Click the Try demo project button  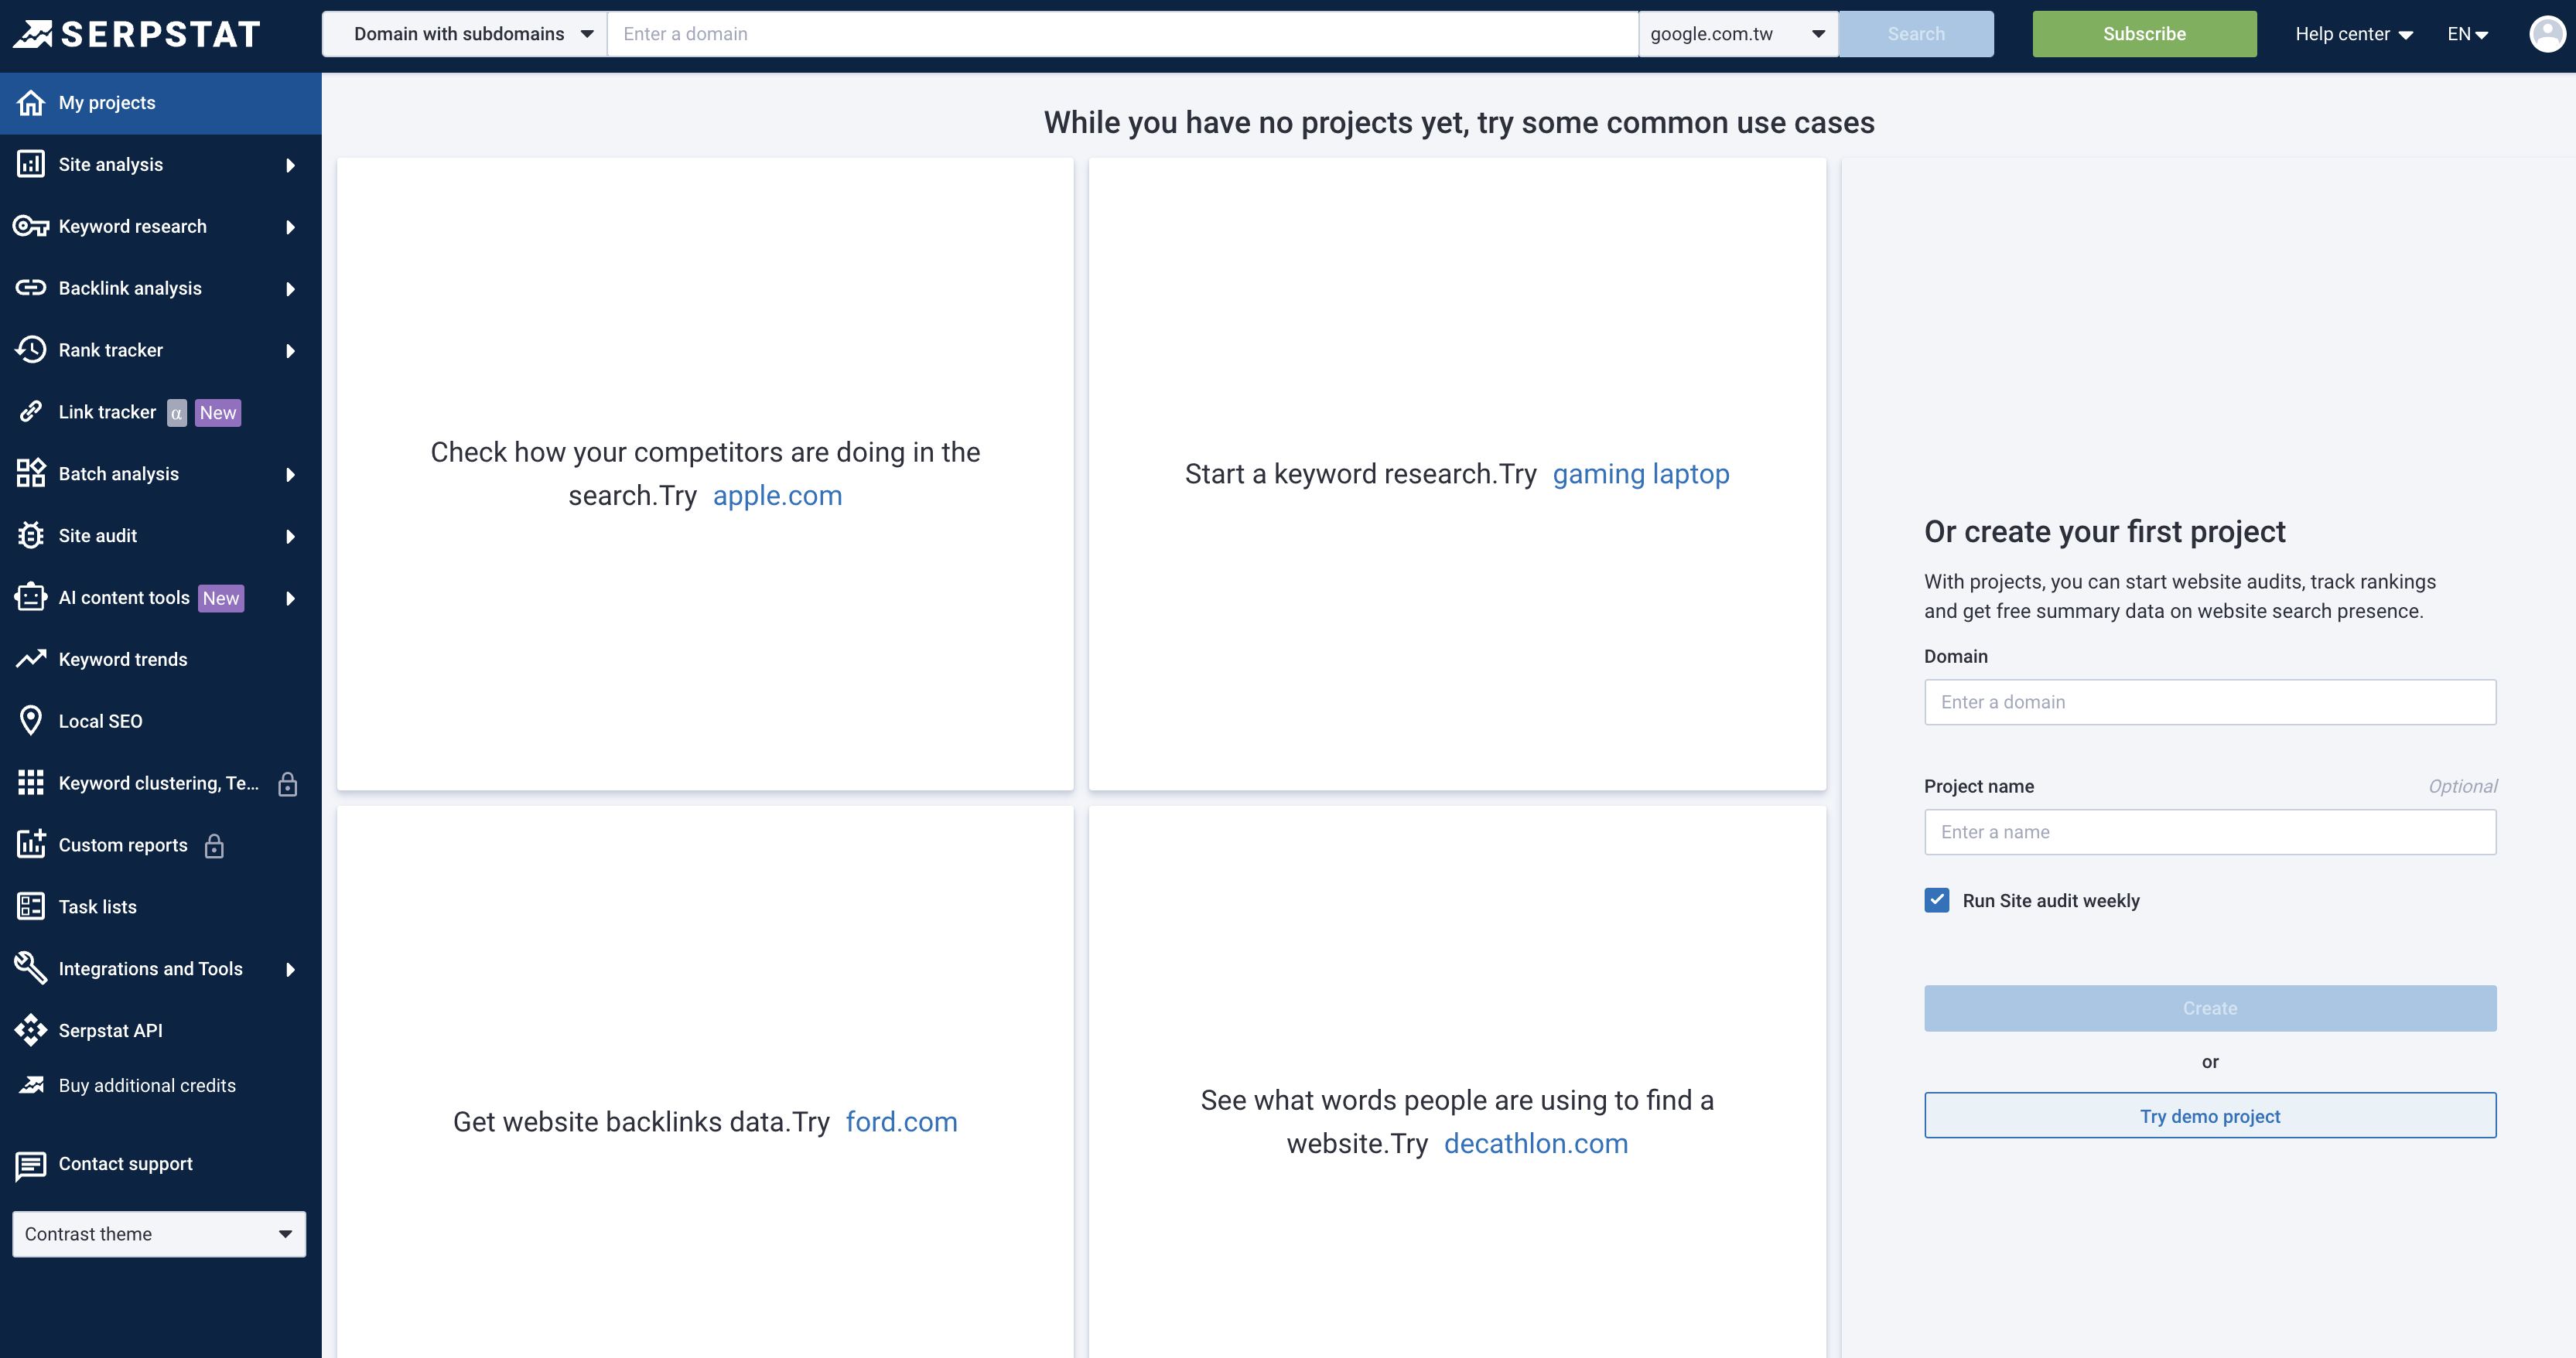2209,1116
